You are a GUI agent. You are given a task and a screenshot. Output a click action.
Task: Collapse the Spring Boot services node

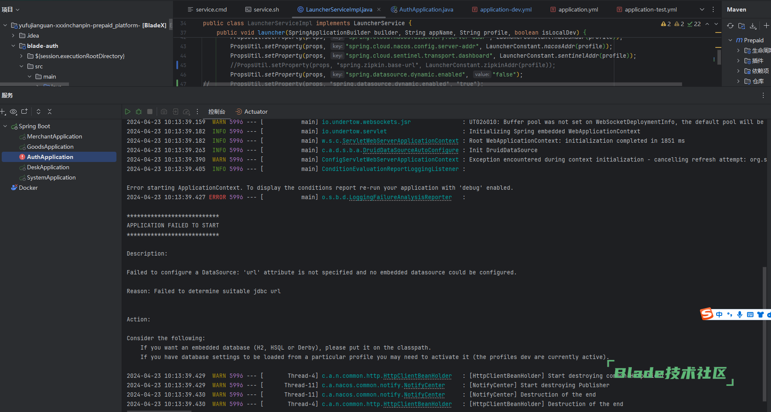(x=5, y=126)
